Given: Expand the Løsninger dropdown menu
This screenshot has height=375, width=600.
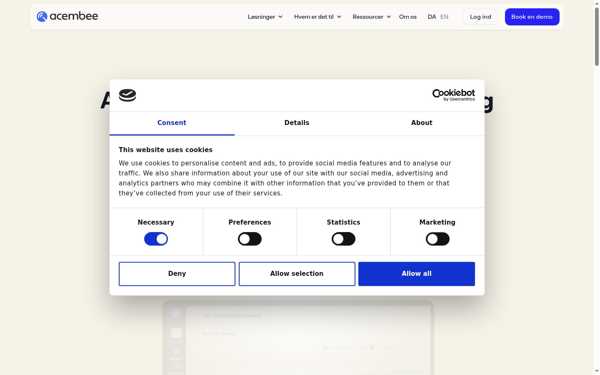Looking at the screenshot, I should tap(265, 17).
